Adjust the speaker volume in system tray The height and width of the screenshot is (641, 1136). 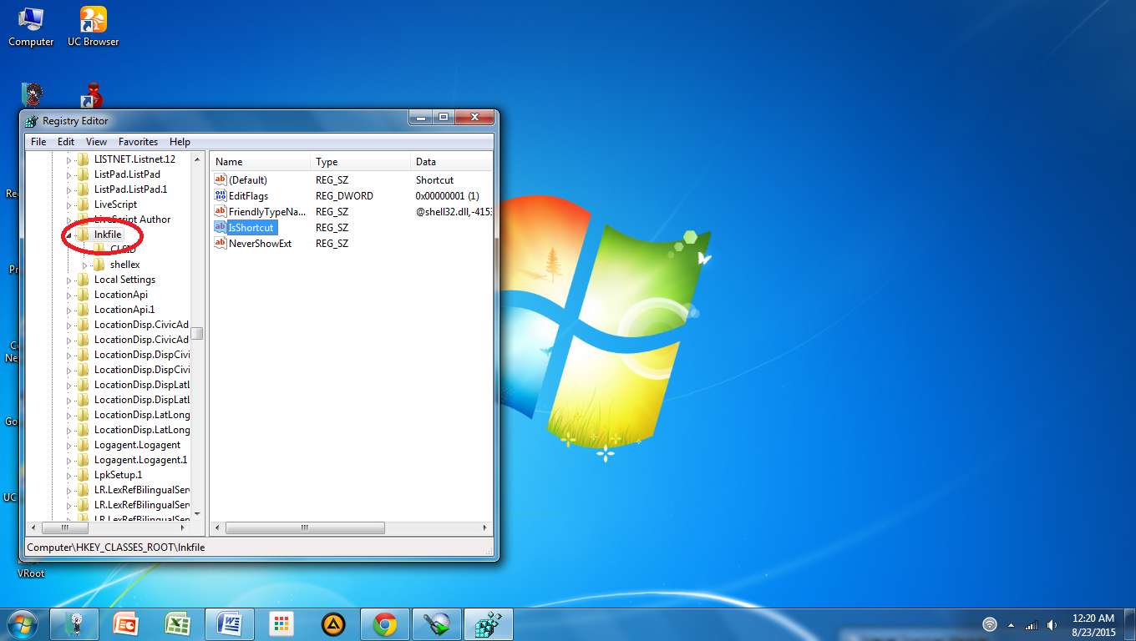1052,624
